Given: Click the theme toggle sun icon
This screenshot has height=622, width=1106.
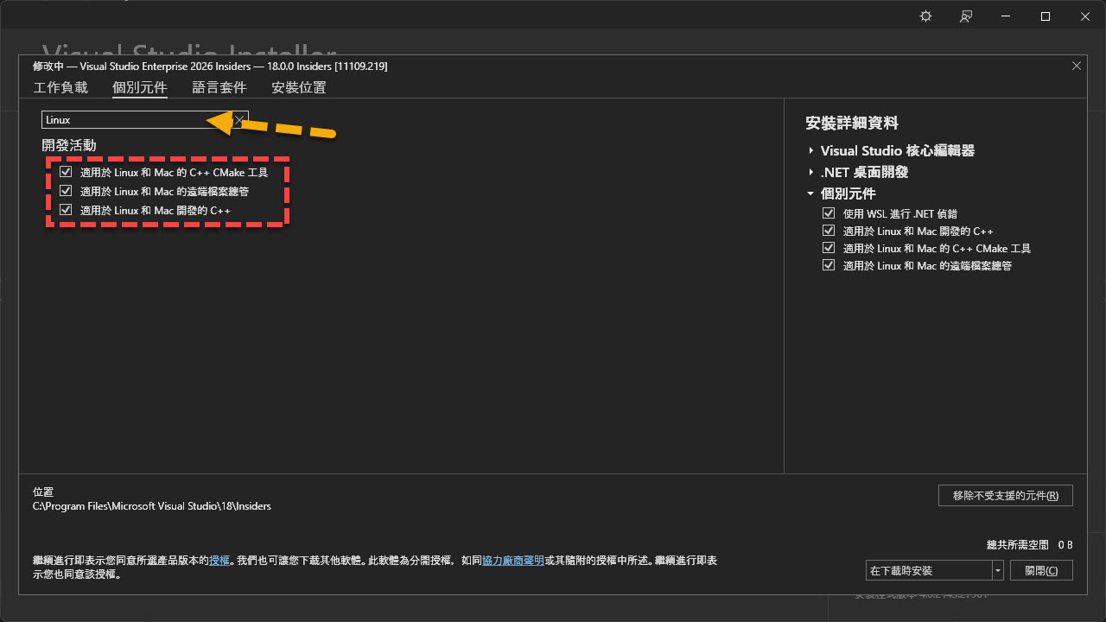Looking at the screenshot, I should click(925, 16).
